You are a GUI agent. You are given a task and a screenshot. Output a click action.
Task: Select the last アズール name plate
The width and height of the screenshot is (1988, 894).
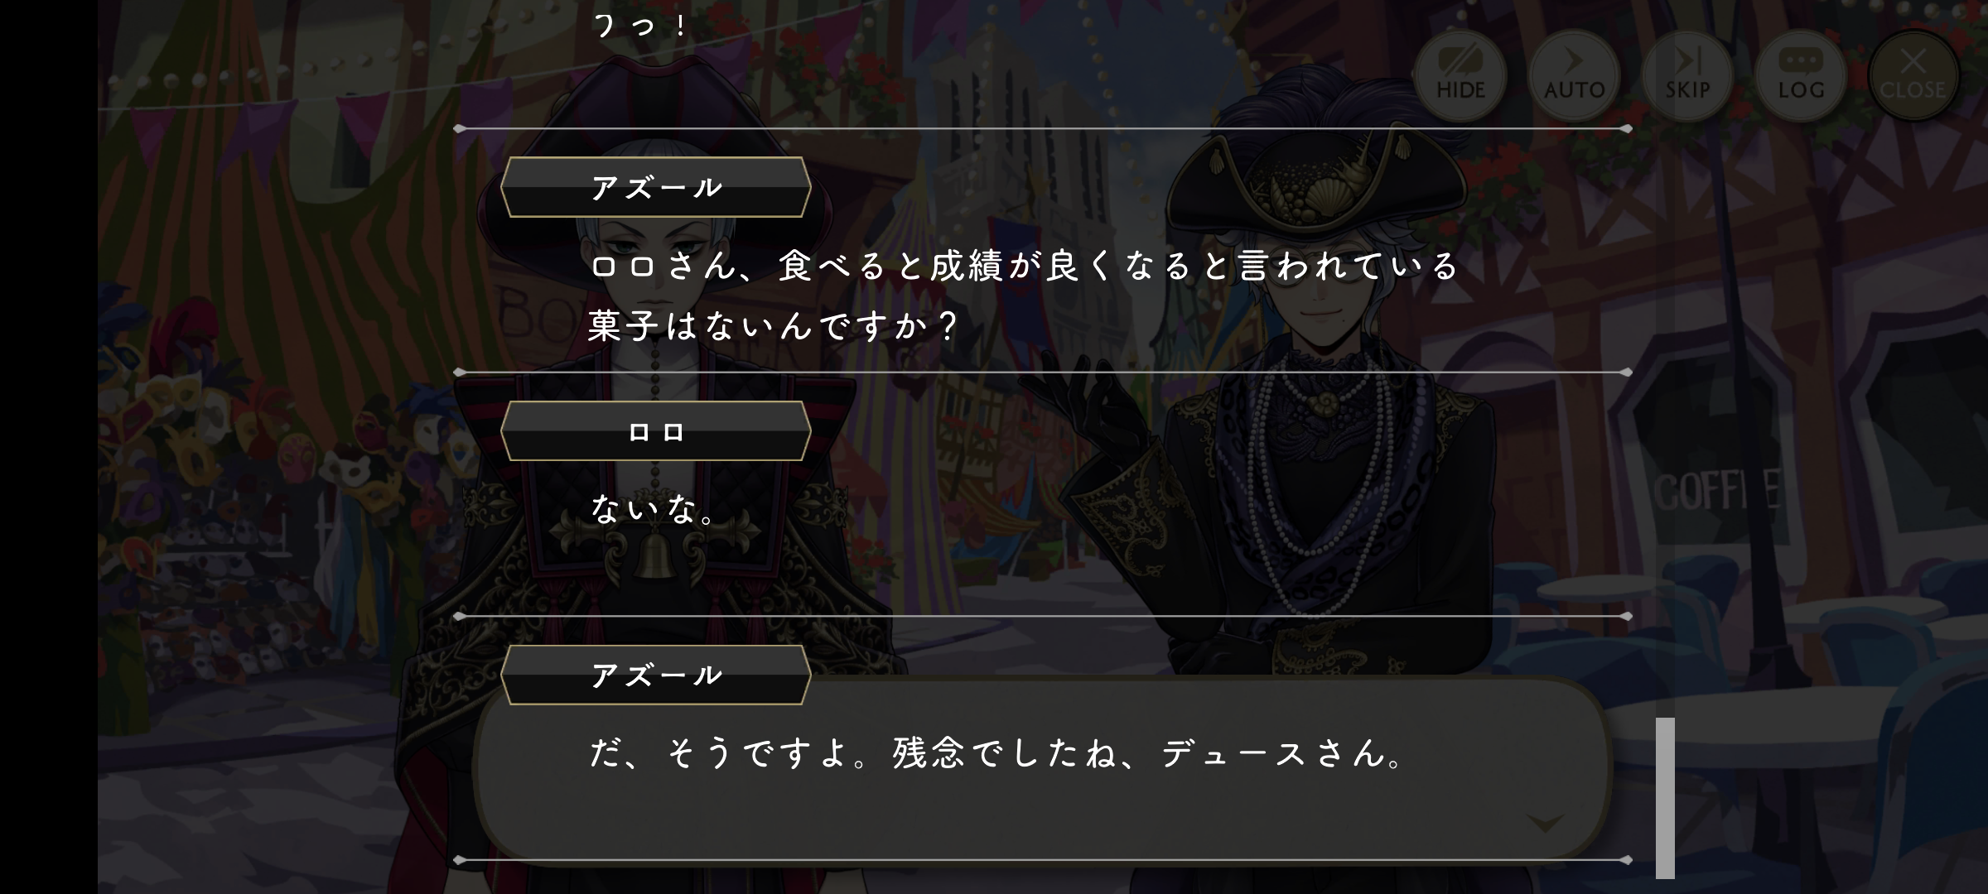(x=655, y=675)
